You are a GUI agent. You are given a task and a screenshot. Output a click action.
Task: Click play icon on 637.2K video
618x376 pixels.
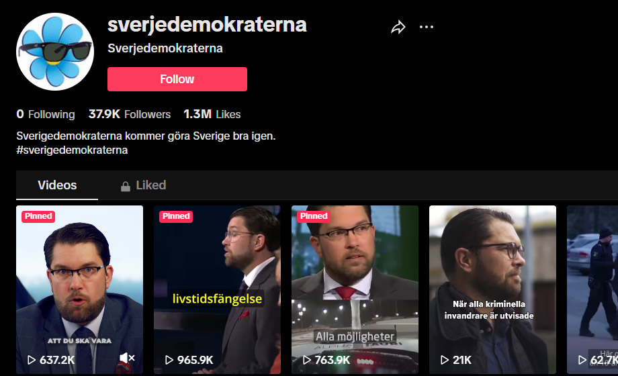(x=31, y=360)
